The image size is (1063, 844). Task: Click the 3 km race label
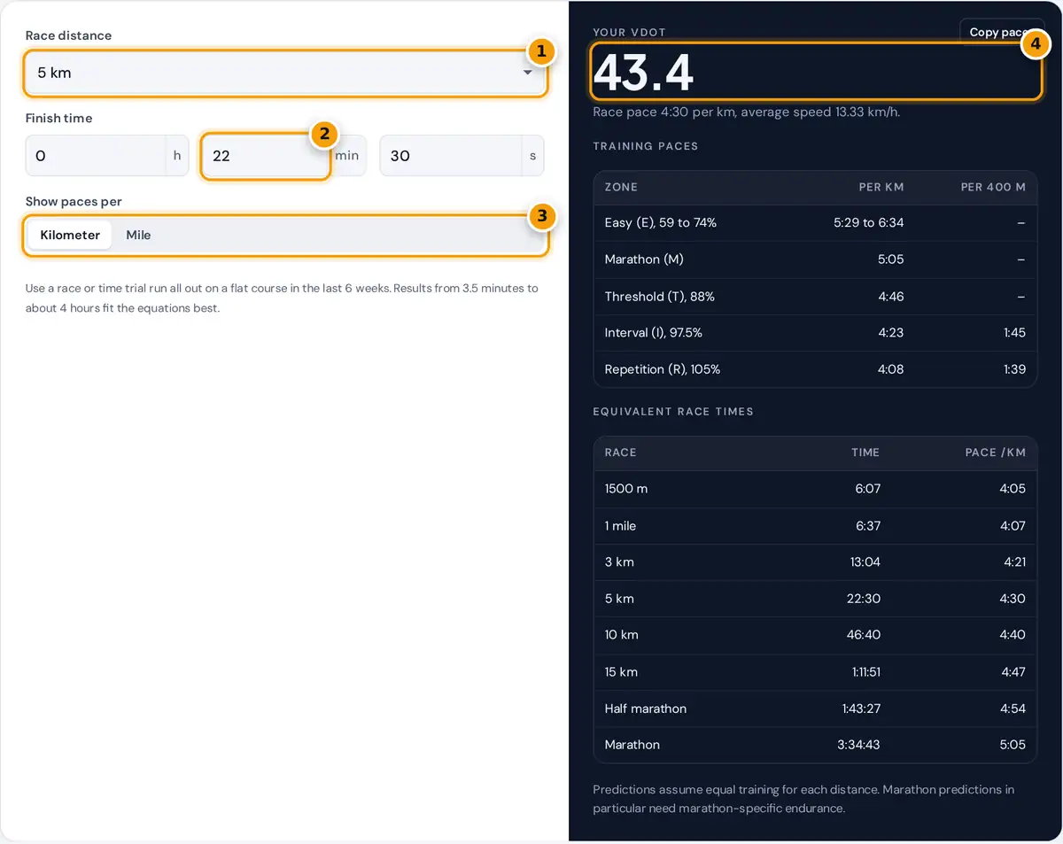pyautogui.click(x=619, y=562)
